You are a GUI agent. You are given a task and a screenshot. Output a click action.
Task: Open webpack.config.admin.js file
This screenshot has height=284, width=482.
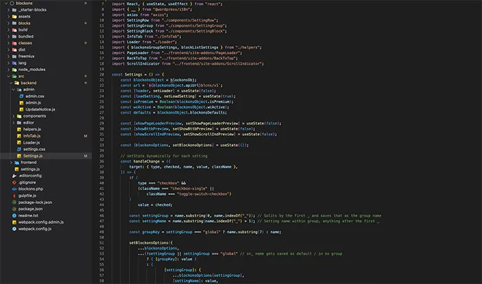point(41,222)
